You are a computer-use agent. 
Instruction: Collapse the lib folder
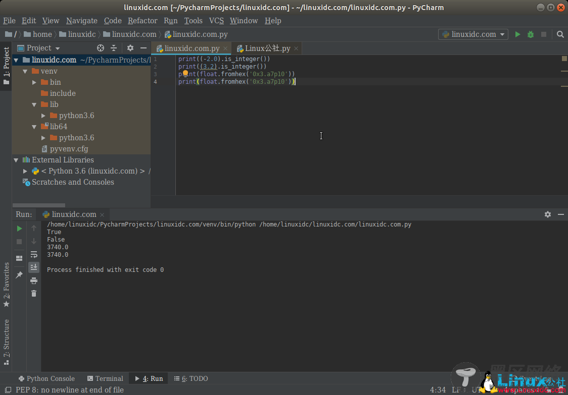coord(34,104)
